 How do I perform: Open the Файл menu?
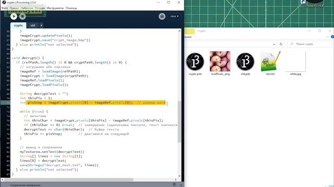point(5,8)
